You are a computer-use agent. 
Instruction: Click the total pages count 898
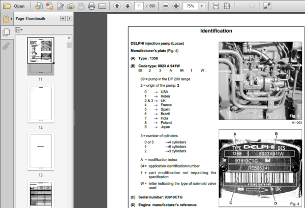[152, 6]
